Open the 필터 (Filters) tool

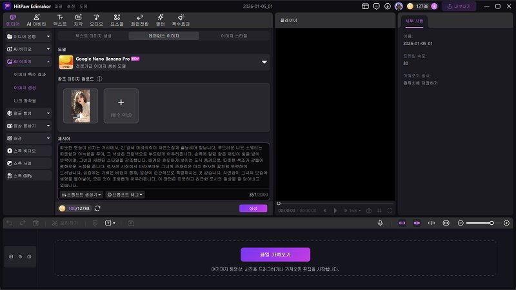coord(160,21)
